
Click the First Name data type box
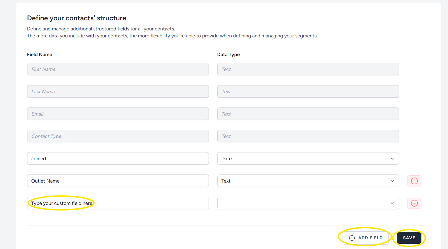(x=308, y=69)
